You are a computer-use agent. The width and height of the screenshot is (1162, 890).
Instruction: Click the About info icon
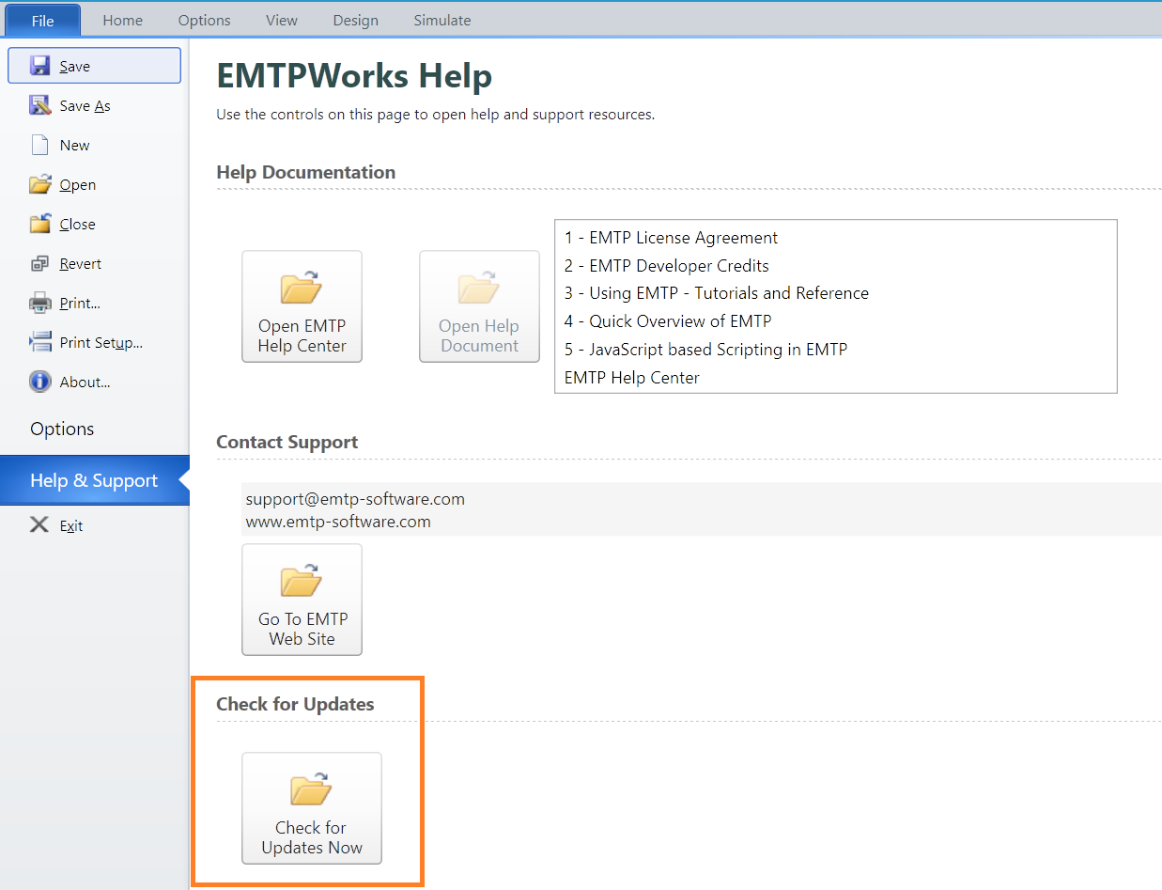click(39, 382)
